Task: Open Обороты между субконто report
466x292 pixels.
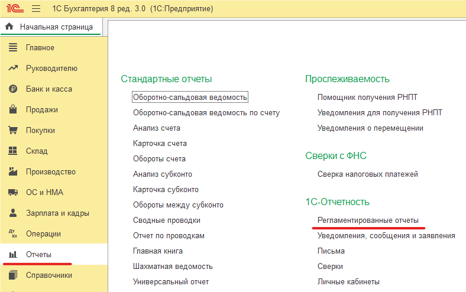Action: (x=178, y=205)
